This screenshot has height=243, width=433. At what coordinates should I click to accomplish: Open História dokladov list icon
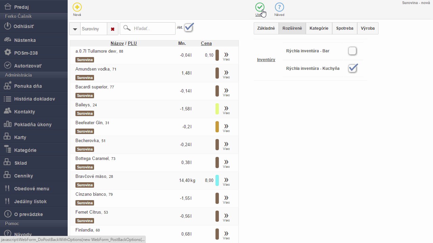click(7, 99)
